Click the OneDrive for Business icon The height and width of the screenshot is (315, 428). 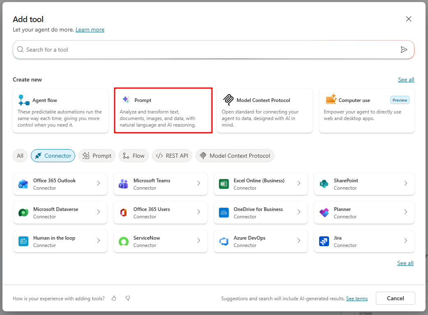(x=224, y=213)
